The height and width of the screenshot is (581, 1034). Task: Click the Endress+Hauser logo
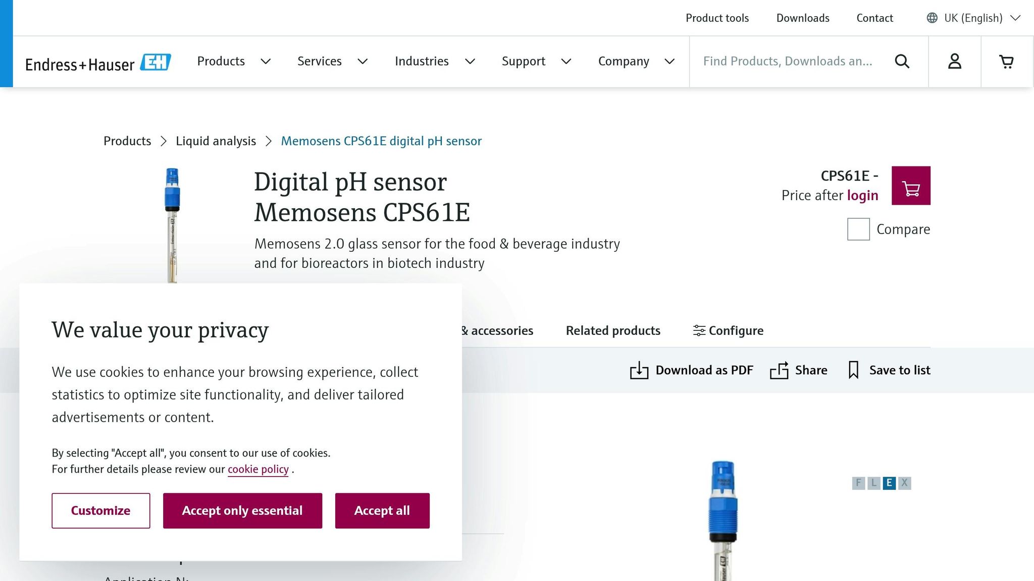click(x=98, y=62)
